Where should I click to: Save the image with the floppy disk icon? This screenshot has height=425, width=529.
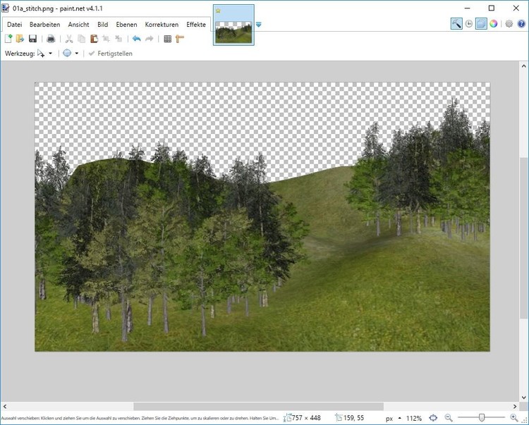pyautogui.click(x=32, y=39)
